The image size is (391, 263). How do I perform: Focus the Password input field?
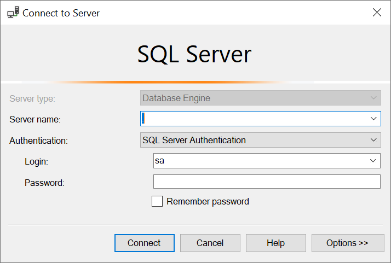click(267, 182)
